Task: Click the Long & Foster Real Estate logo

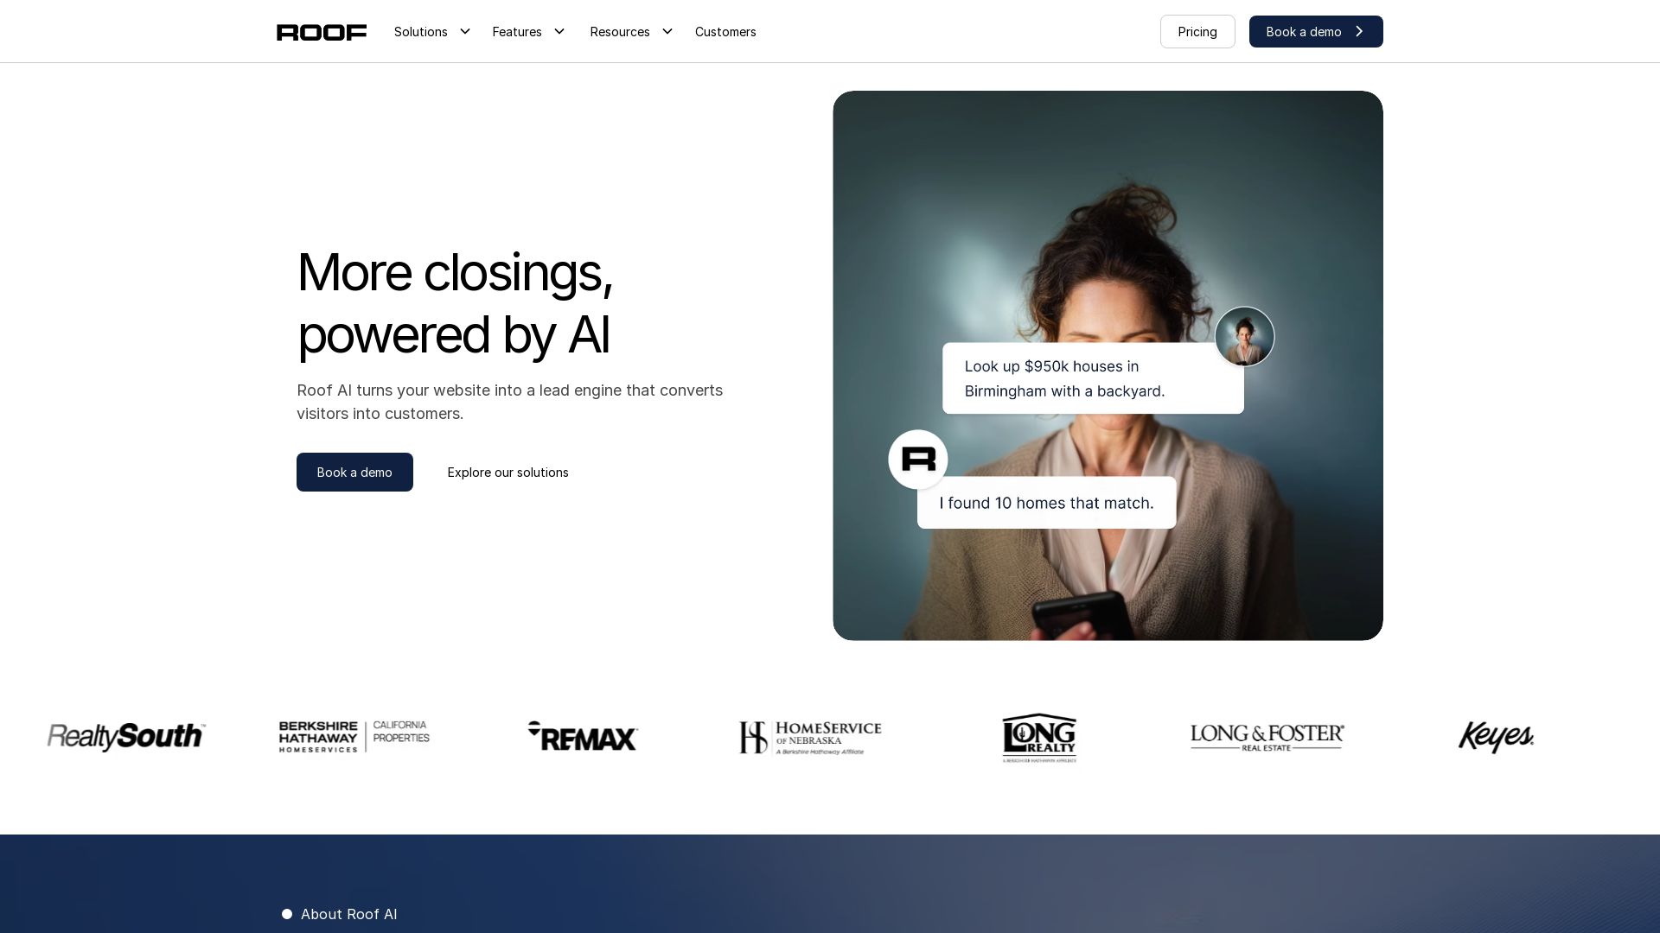Action: 1267,737
